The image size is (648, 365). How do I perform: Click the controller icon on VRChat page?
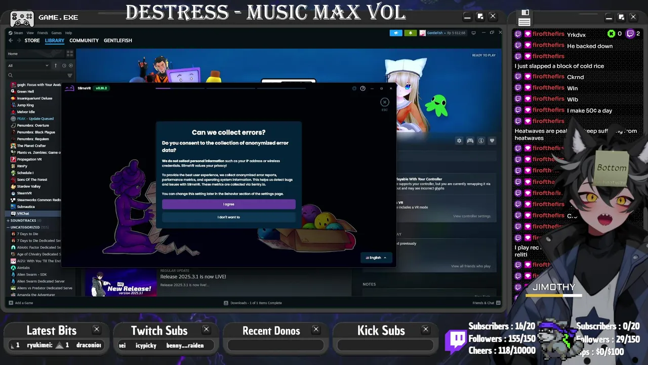(470, 140)
